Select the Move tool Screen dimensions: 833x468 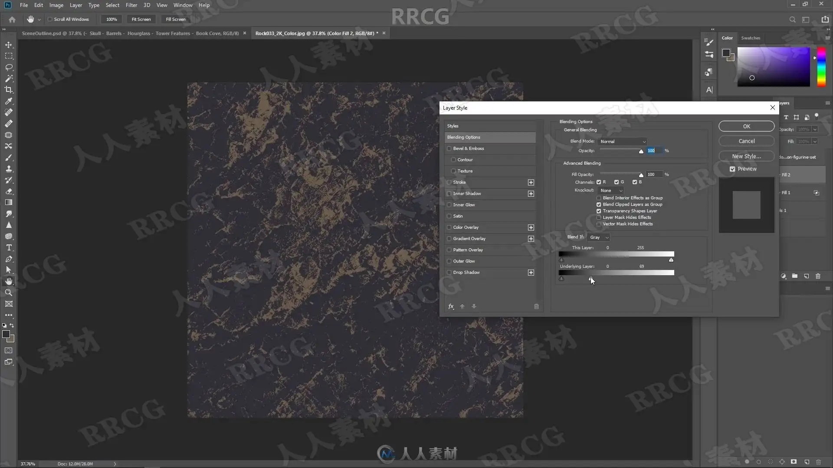tap(9, 45)
